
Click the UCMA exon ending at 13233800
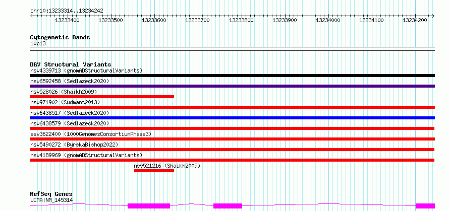pyautogui.click(x=228, y=206)
